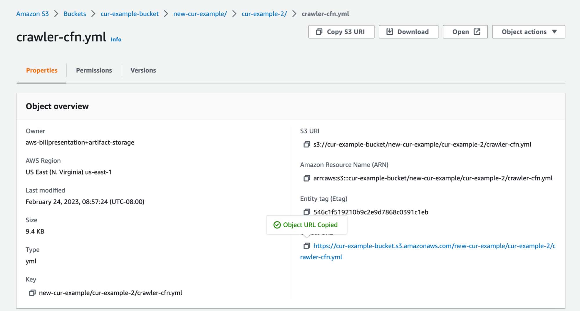Open the crawler-cfn.yml object URL link

tap(406, 246)
